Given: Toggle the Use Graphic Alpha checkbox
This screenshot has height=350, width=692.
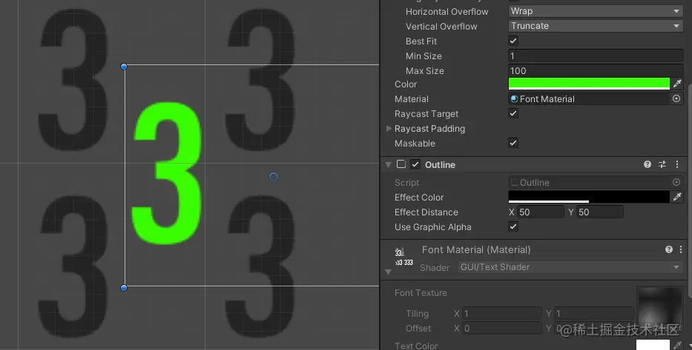Looking at the screenshot, I should pyautogui.click(x=513, y=226).
